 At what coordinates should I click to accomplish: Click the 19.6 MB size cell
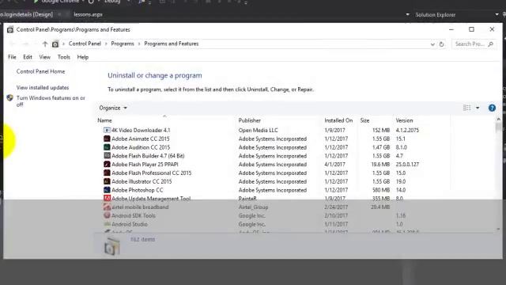tap(380, 165)
